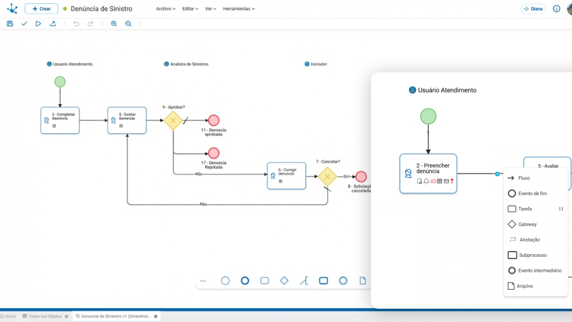Click the undo arrow icon

click(76, 23)
